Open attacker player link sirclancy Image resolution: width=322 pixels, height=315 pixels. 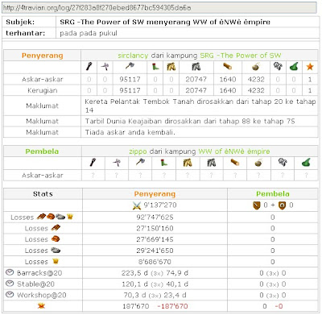(x=133, y=56)
